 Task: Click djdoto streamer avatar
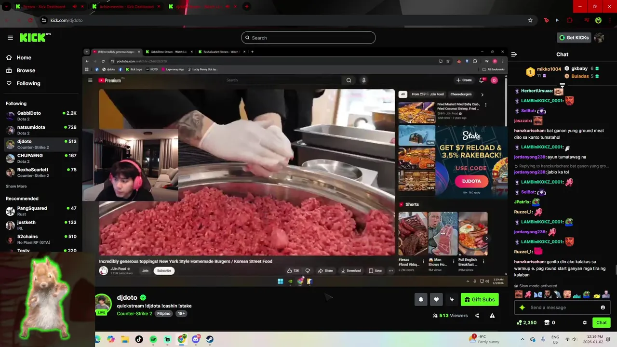click(103, 303)
